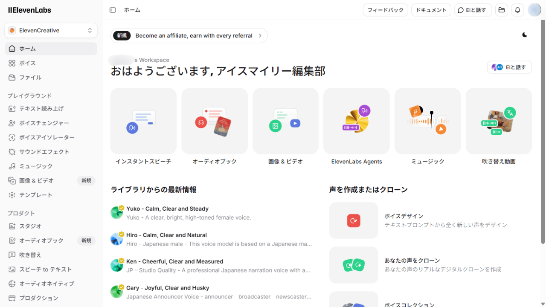The height and width of the screenshot is (307, 546).
Task: Select the ElevenLabs Agents card icon
Action: pyautogui.click(x=356, y=121)
